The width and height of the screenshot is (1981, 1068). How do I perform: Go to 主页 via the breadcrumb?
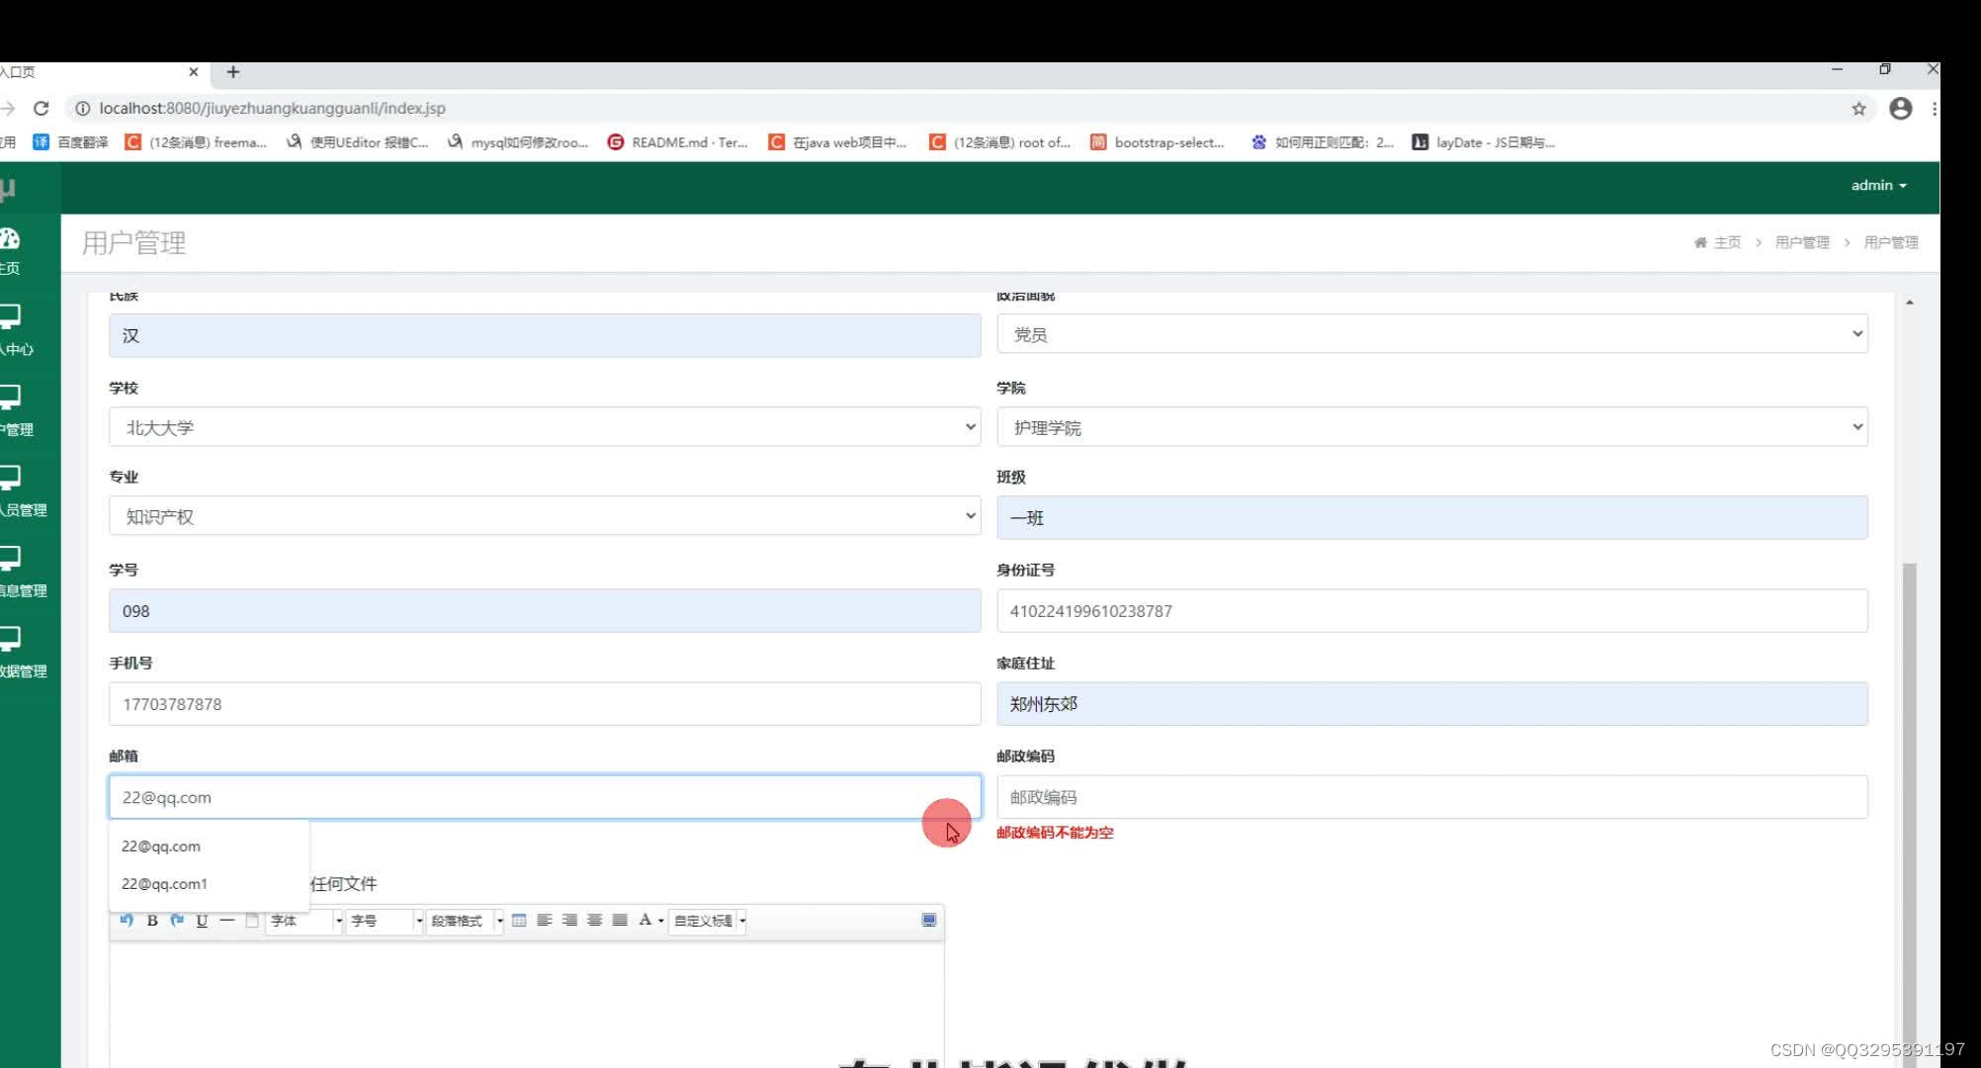[x=1718, y=242]
